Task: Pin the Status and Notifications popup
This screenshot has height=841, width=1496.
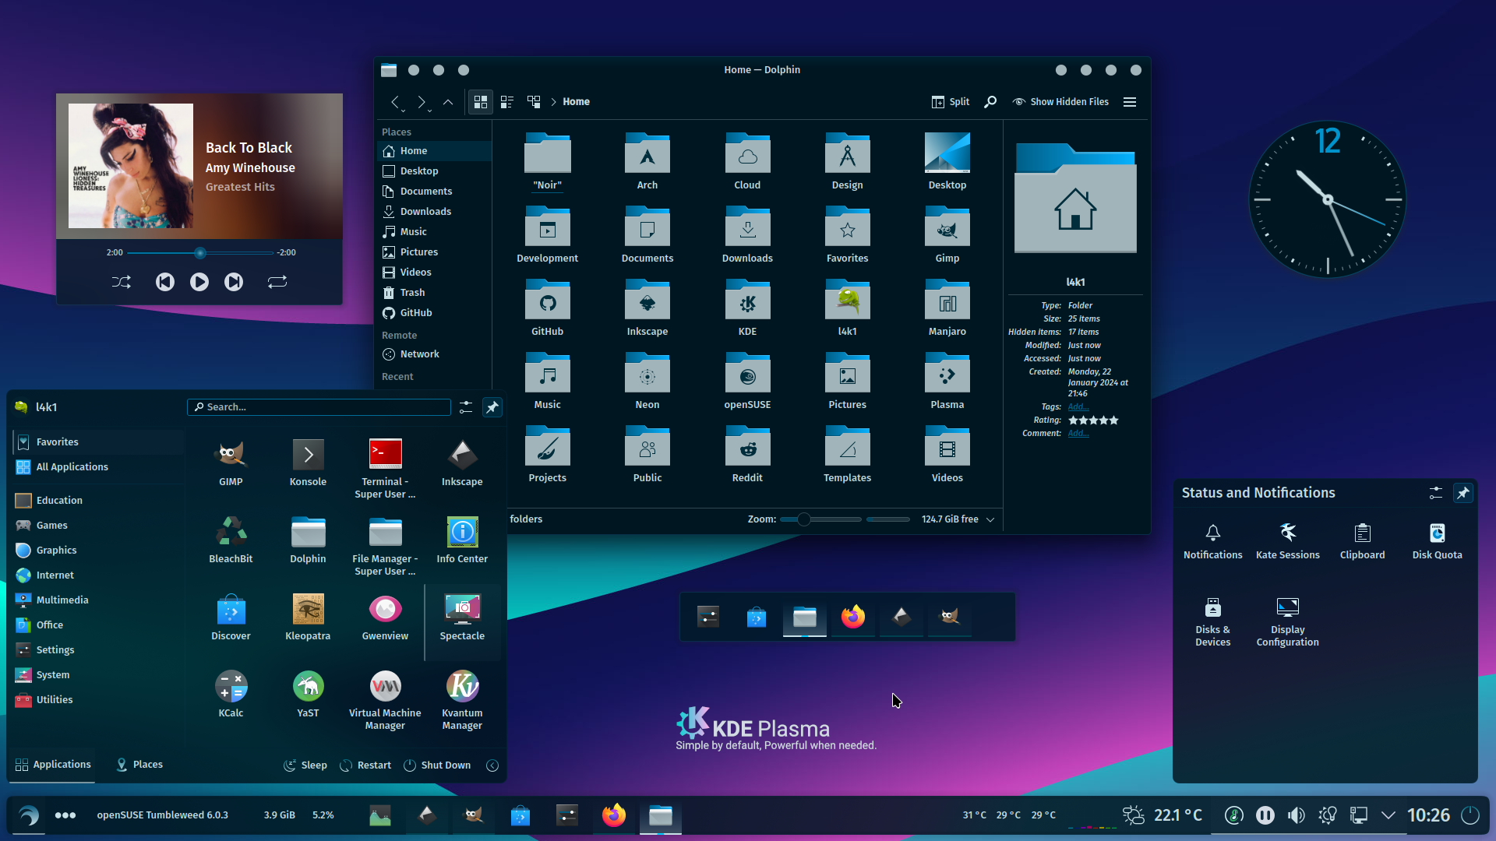Action: (1462, 493)
